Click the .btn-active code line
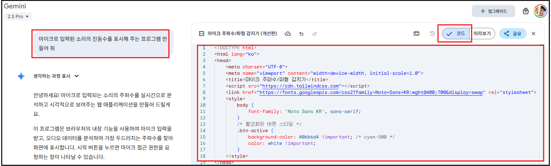 point(255,131)
